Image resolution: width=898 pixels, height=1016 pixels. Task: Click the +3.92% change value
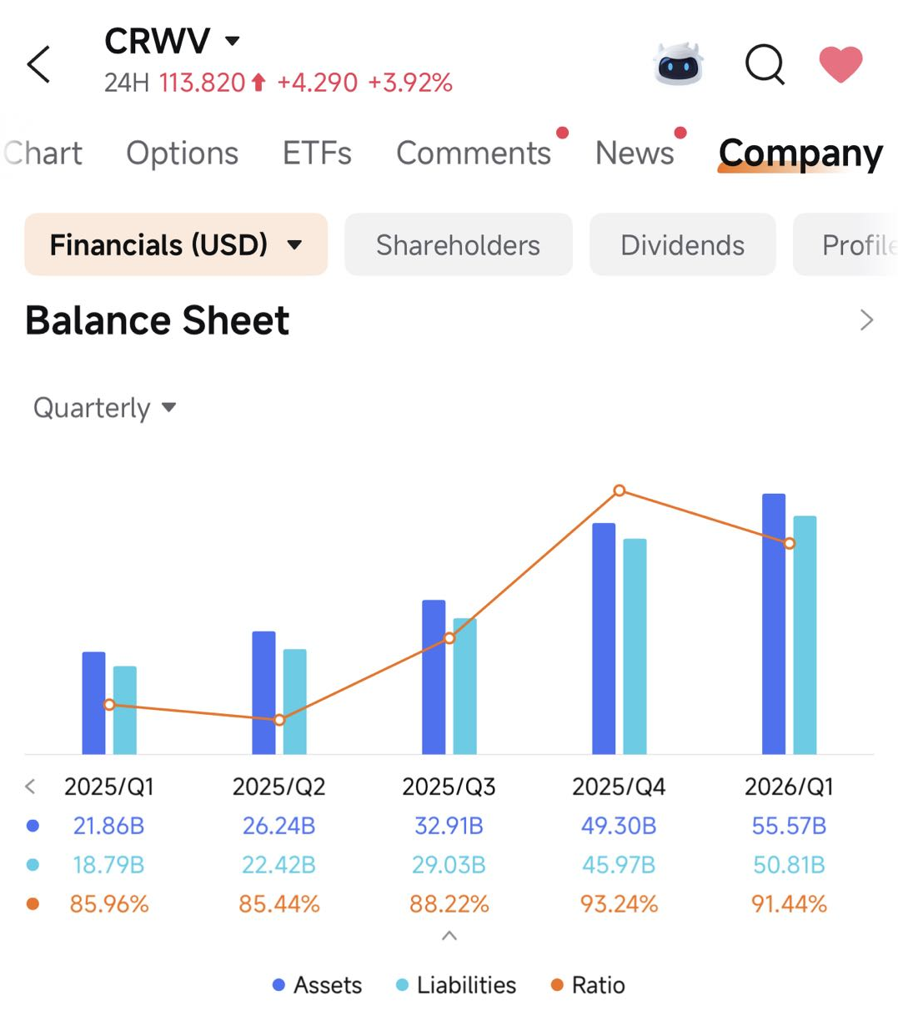click(409, 83)
